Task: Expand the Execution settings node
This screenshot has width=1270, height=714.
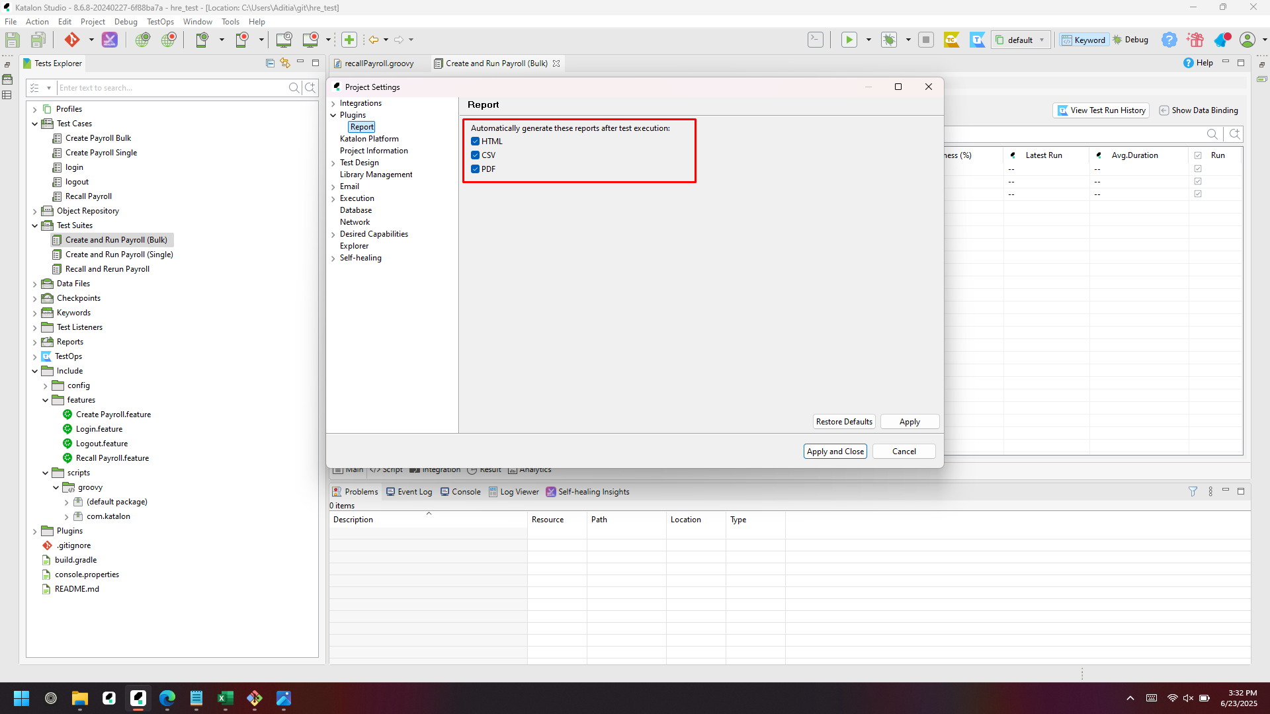Action: [x=333, y=199]
